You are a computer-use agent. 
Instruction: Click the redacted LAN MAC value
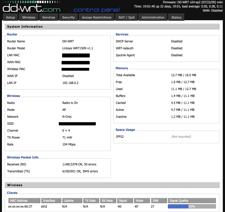[x=76, y=55]
